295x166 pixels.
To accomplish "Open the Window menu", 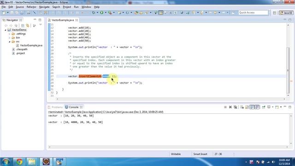I will click(86, 7).
